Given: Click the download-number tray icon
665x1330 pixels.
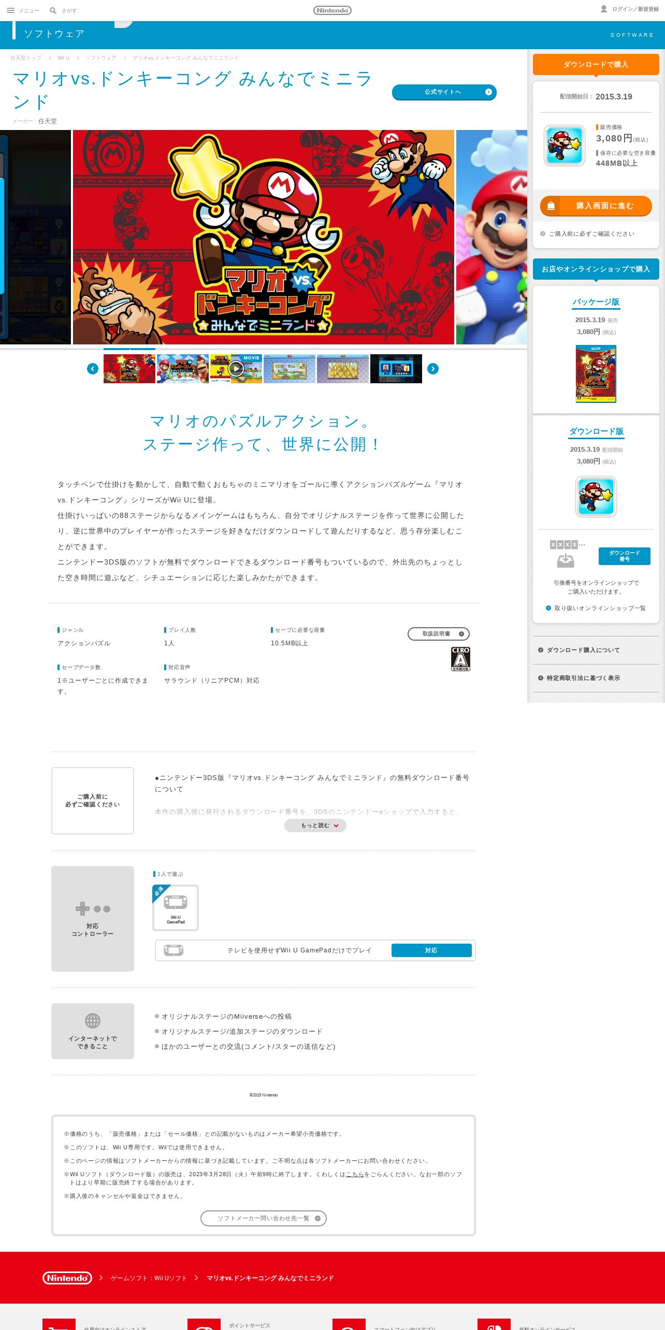Looking at the screenshot, I should tap(566, 560).
